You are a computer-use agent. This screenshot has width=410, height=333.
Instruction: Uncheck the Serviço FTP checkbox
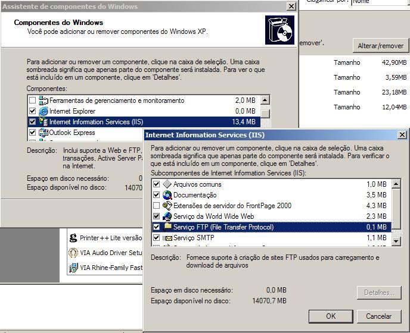pos(157,227)
